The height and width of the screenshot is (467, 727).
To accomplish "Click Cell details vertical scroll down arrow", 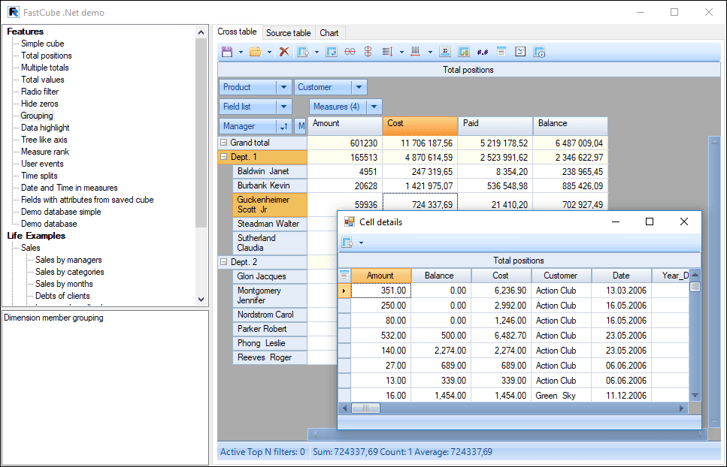I will click(695, 396).
